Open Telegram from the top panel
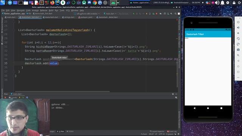 point(10,3)
